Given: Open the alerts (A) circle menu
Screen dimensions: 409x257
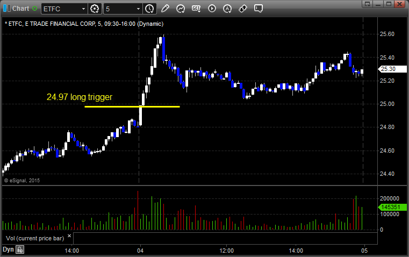Looking at the screenshot, I should 227,9.
